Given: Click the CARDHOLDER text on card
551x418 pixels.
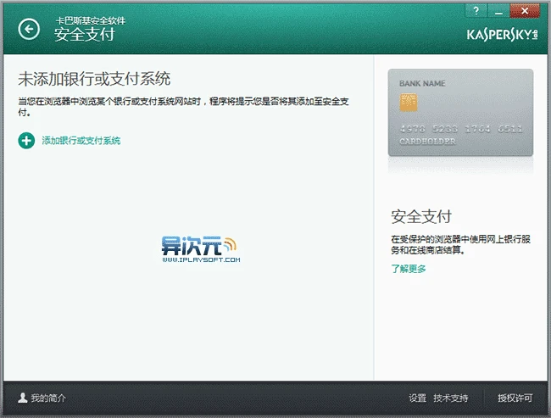Looking at the screenshot, I should (427, 142).
